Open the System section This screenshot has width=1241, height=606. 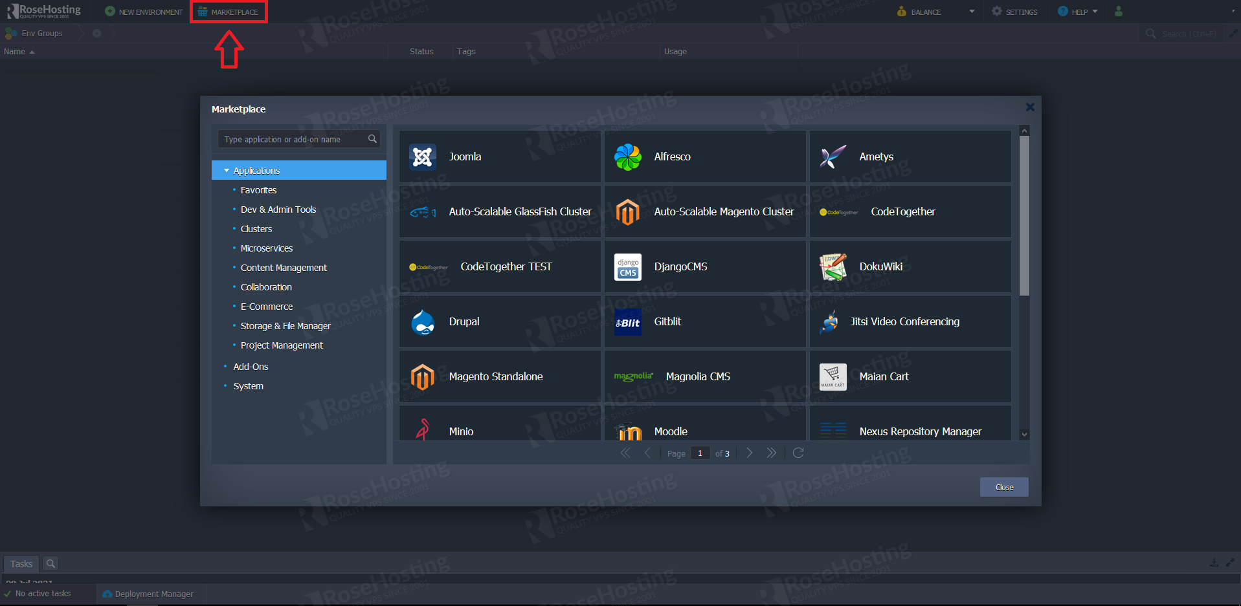tap(249, 386)
